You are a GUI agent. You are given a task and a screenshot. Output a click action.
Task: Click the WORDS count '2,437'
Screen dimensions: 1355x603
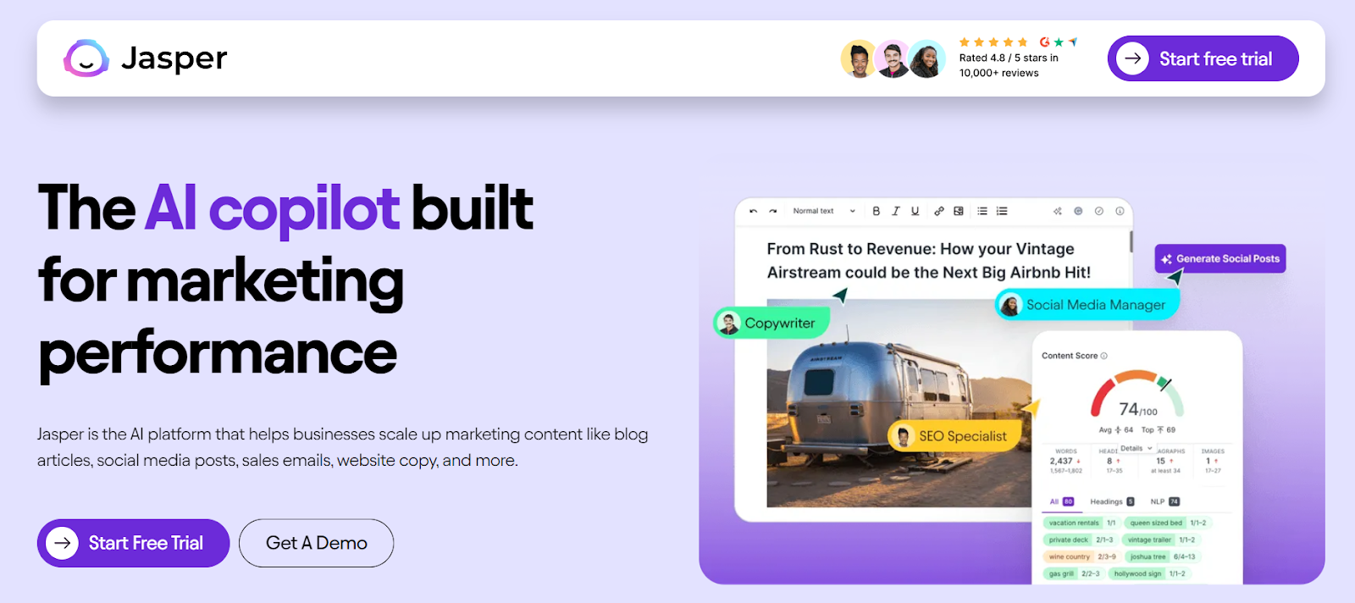1063,461
